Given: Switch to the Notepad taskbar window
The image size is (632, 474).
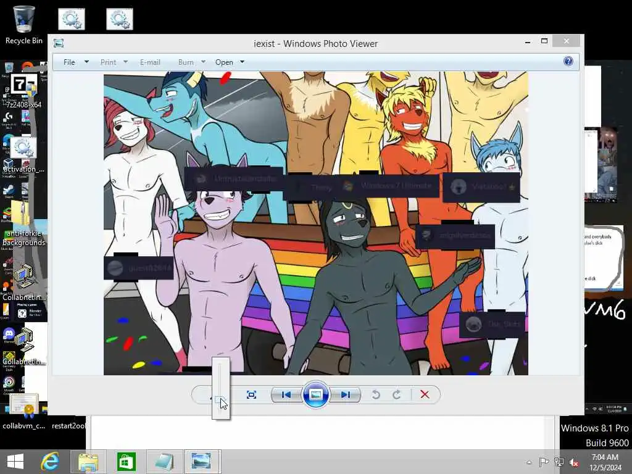Looking at the screenshot, I should [x=164, y=462].
